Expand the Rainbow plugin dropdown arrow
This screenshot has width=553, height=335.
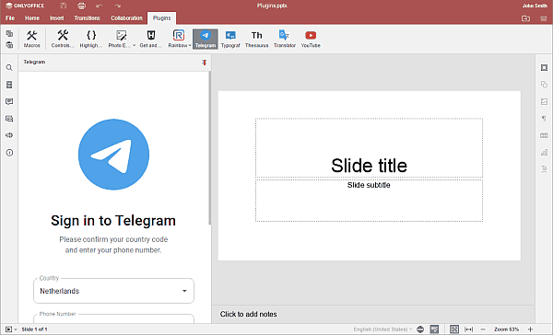coord(190,45)
